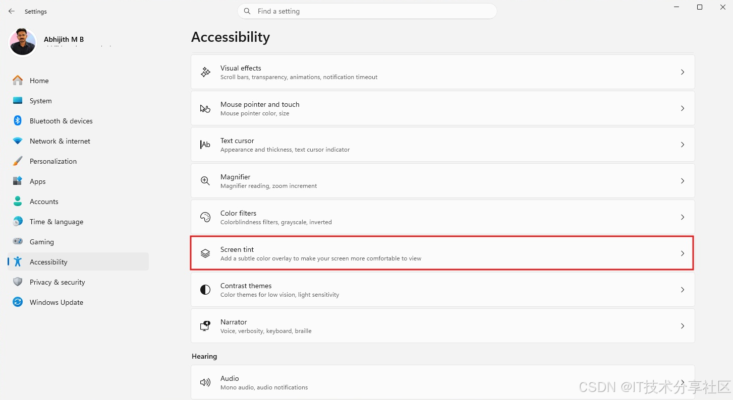Image resolution: width=733 pixels, height=400 pixels.
Task: Open Privacy & security label
Action: (x=58, y=282)
